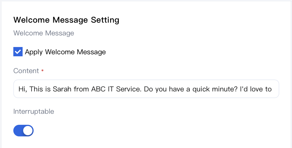
Task: Place cursor after 'I'd love to'
Action: click(272, 89)
